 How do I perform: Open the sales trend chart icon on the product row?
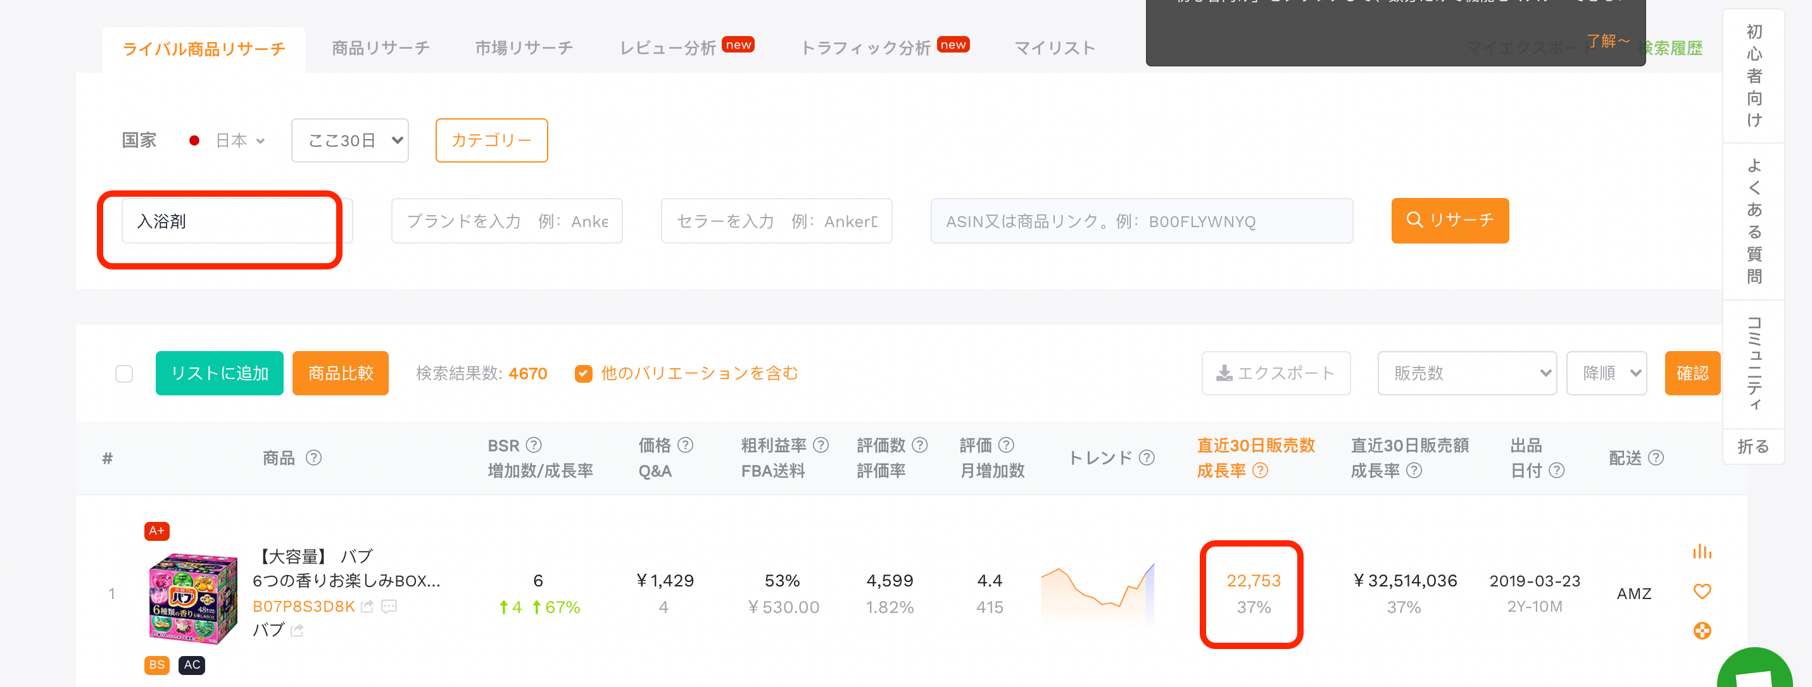[1702, 551]
